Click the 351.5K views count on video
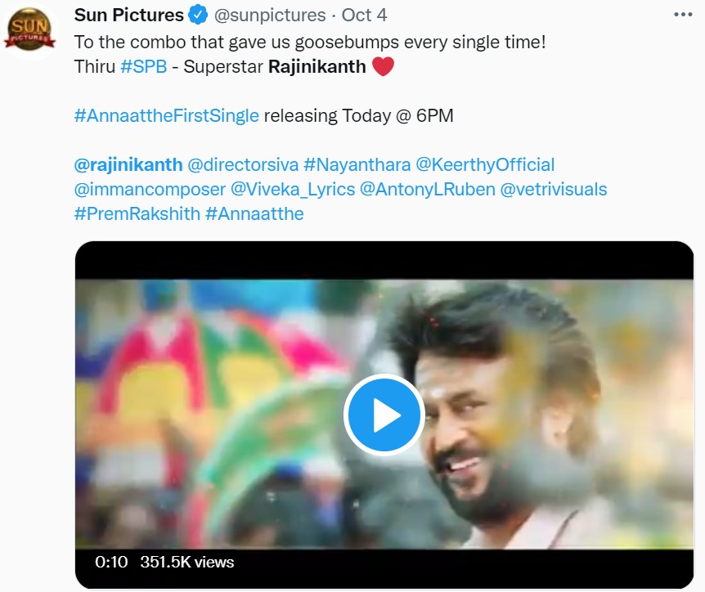 click(186, 562)
